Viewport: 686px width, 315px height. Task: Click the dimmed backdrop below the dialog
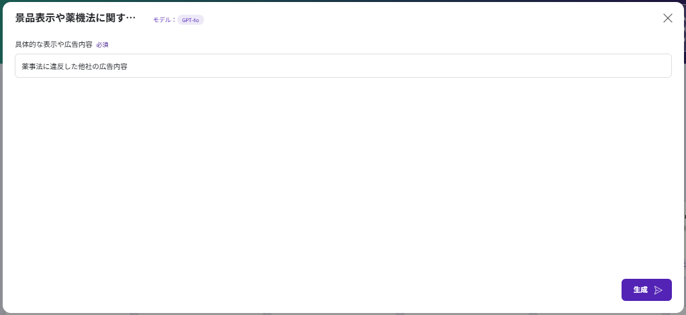pyautogui.click(x=336, y=313)
